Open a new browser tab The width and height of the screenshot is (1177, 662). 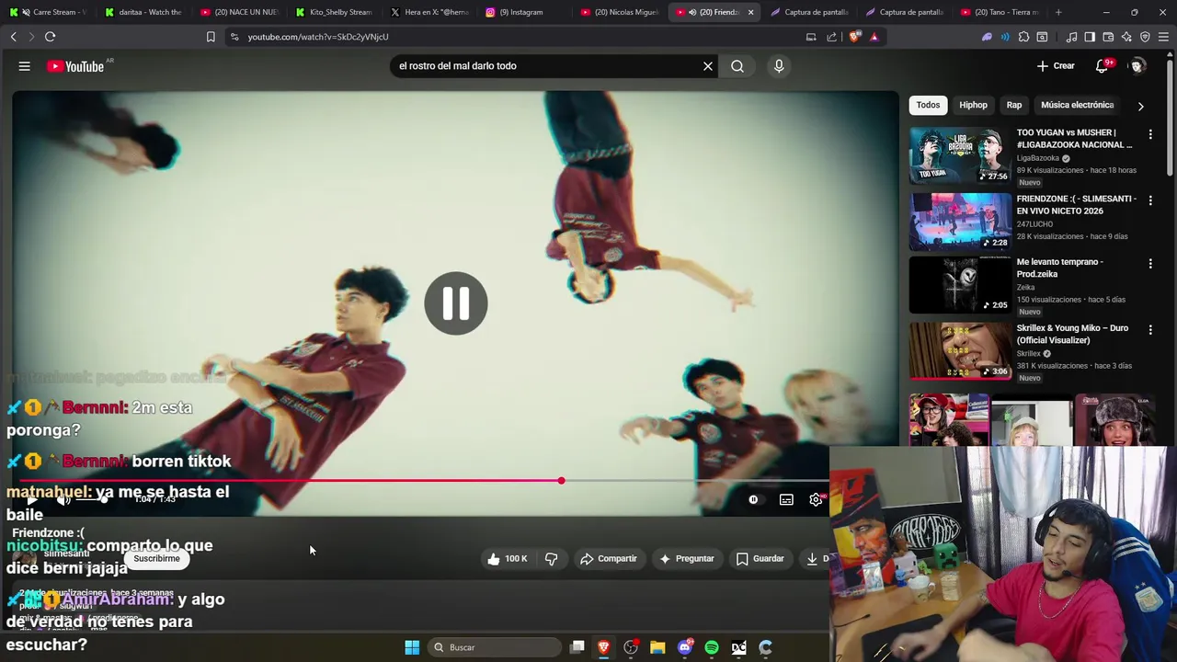pos(1058,12)
